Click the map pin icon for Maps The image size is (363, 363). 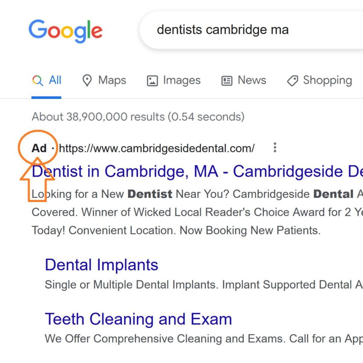[x=87, y=80]
